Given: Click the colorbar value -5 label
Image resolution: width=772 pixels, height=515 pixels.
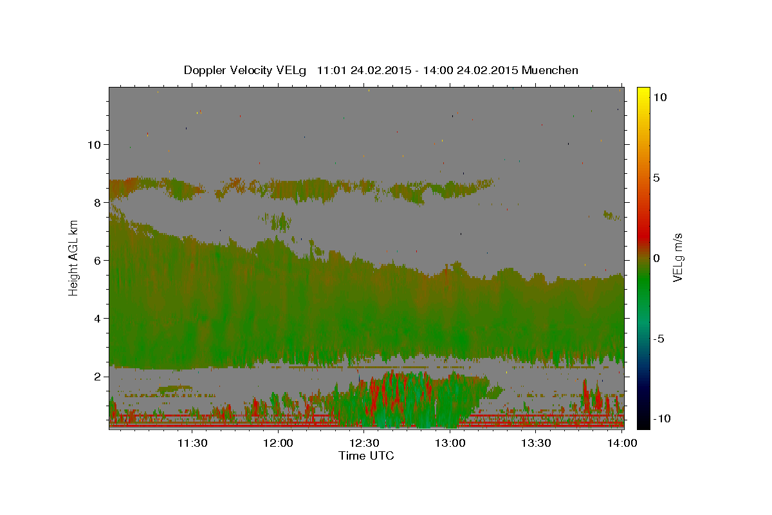Looking at the screenshot, I should 659,338.
